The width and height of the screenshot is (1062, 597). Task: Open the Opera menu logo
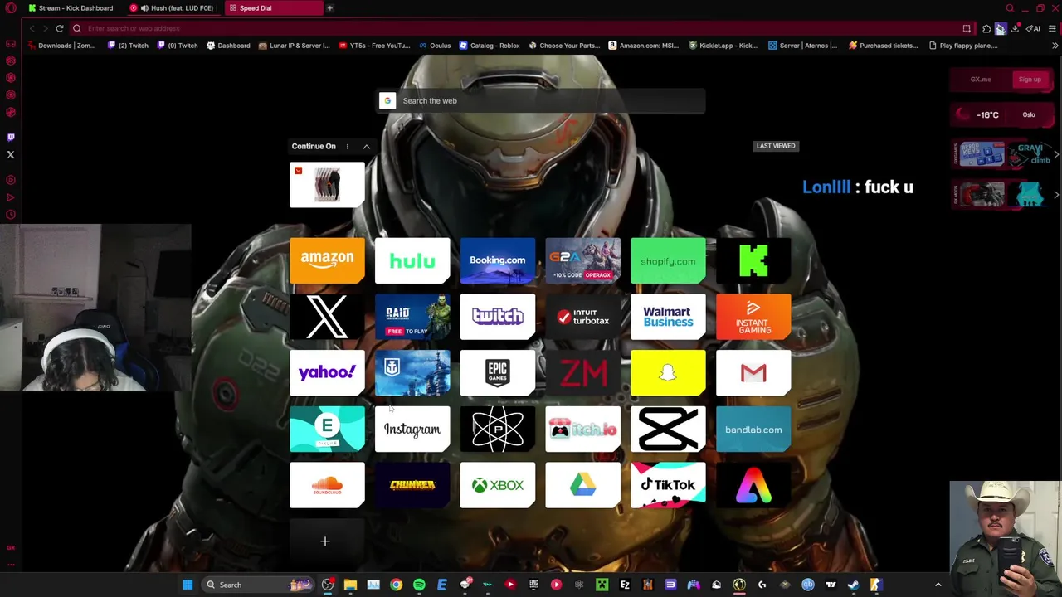10,8
